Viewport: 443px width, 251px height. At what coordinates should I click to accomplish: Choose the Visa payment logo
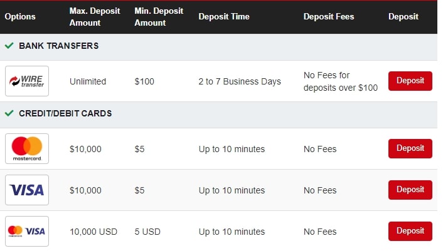pyautogui.click(x=27, y=190)
